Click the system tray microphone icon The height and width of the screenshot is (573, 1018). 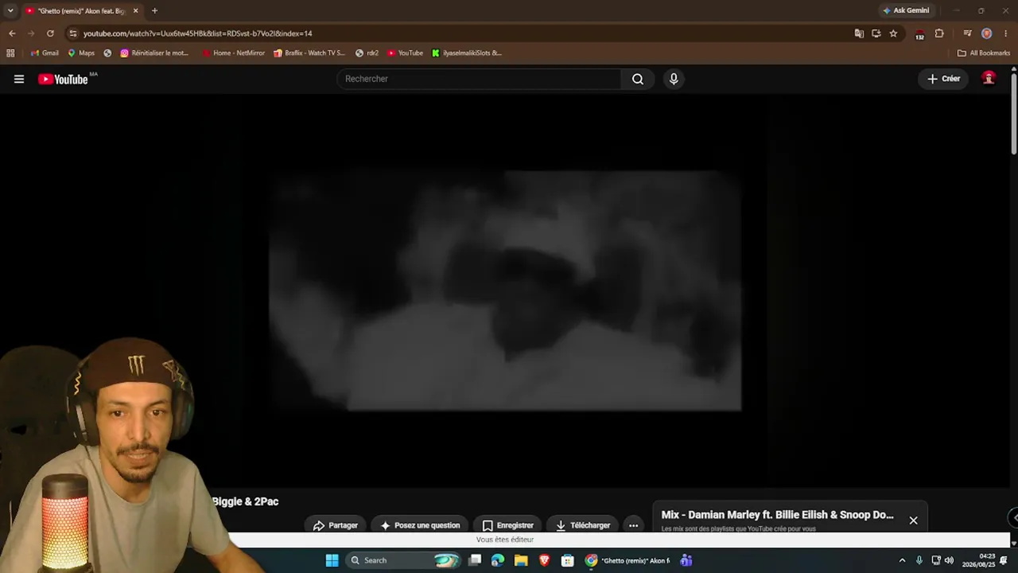pos(919,560)
